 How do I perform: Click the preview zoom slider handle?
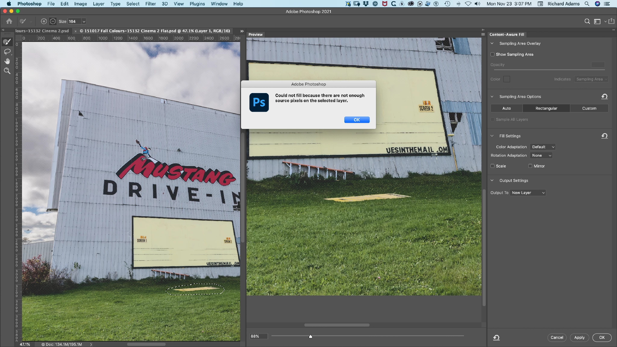[311, 336]
